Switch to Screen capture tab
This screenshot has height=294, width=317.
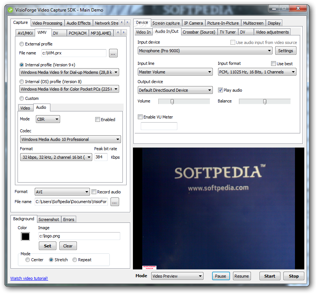[x=166, y=23]
